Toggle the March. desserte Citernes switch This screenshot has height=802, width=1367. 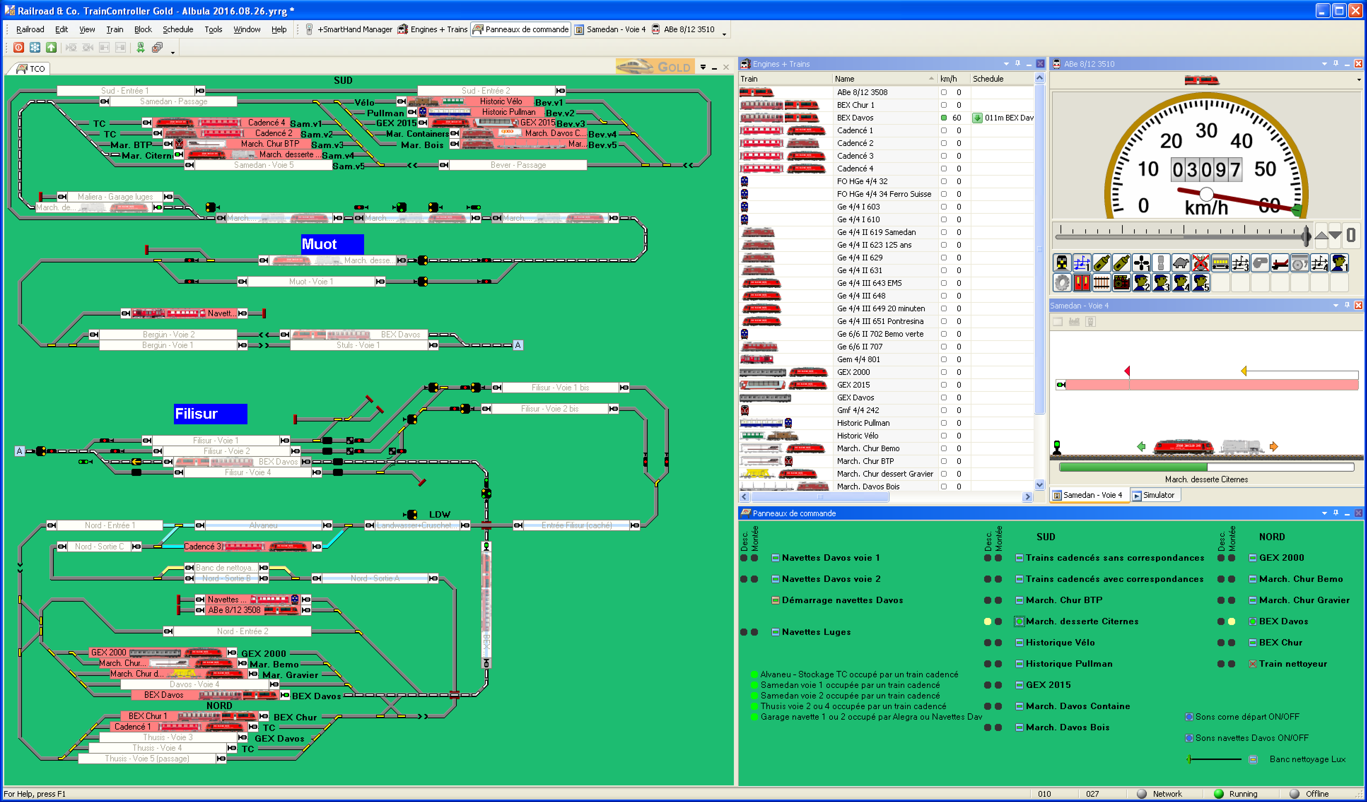1019,621
